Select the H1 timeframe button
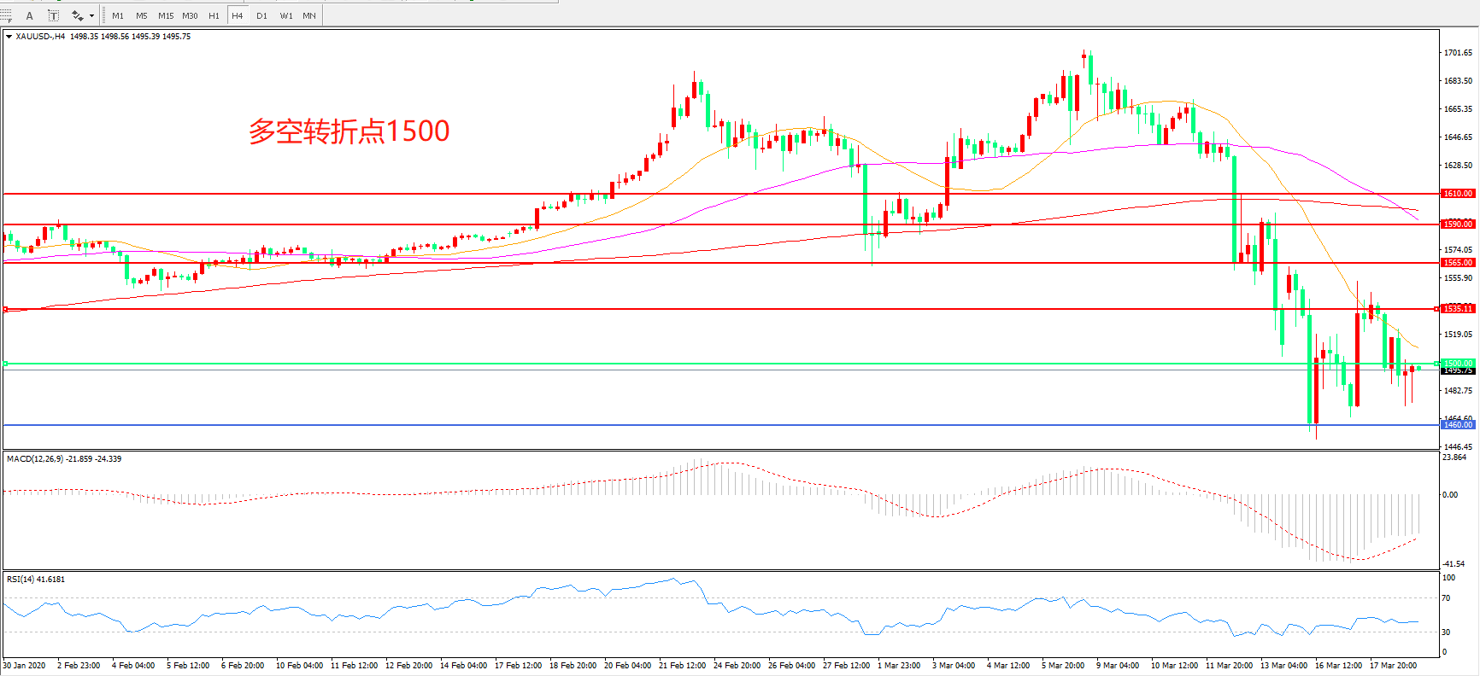This screenshot has width=1480, height=676. point(214,15)
